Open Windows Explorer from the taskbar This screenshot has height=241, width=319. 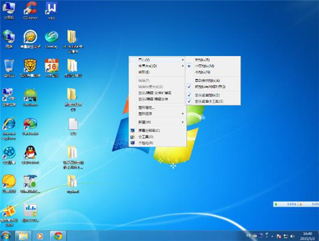pos(24,236)
